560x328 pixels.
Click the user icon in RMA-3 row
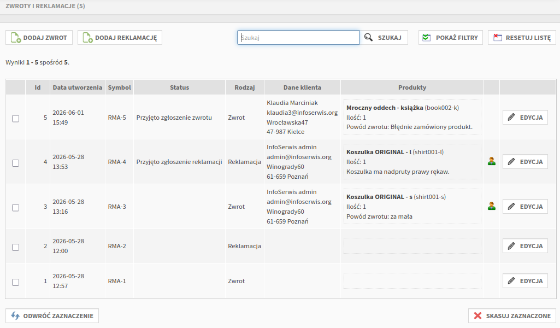point(492,206)
